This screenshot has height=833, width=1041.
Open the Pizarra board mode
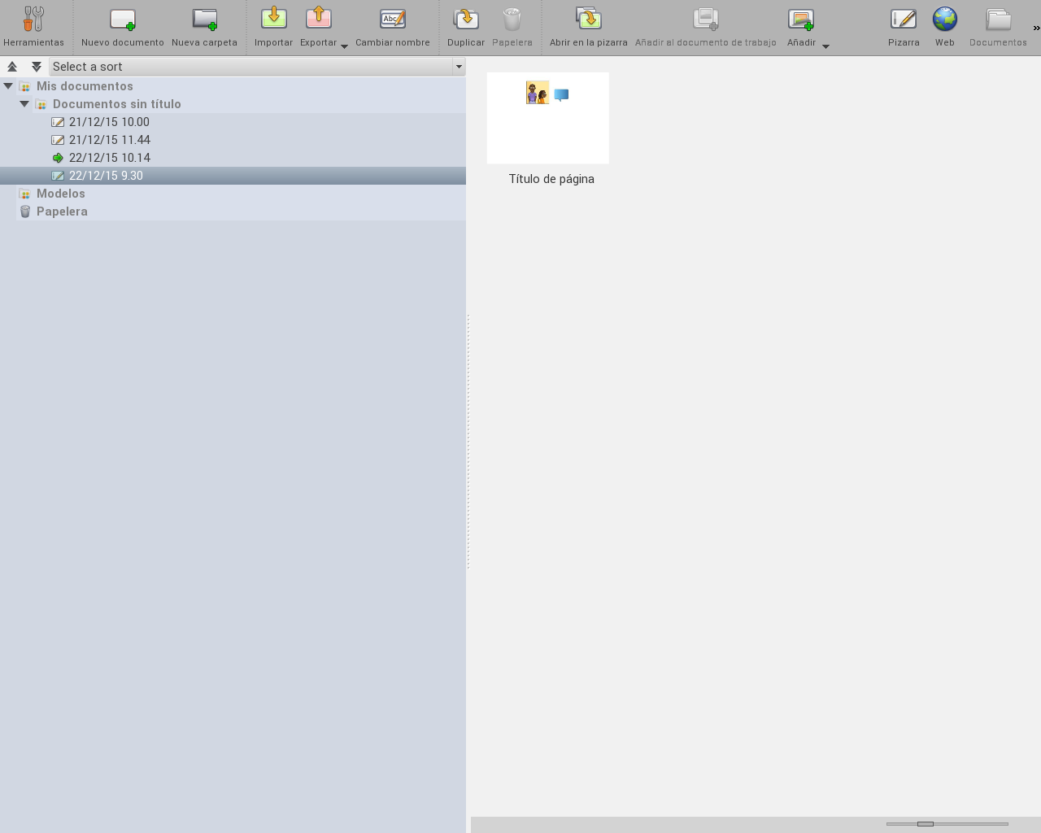coord(903,20)
